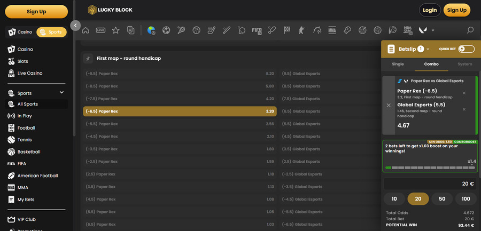
Task: Open more sports dropdown arrow
Action: click(x=433, y=30)
